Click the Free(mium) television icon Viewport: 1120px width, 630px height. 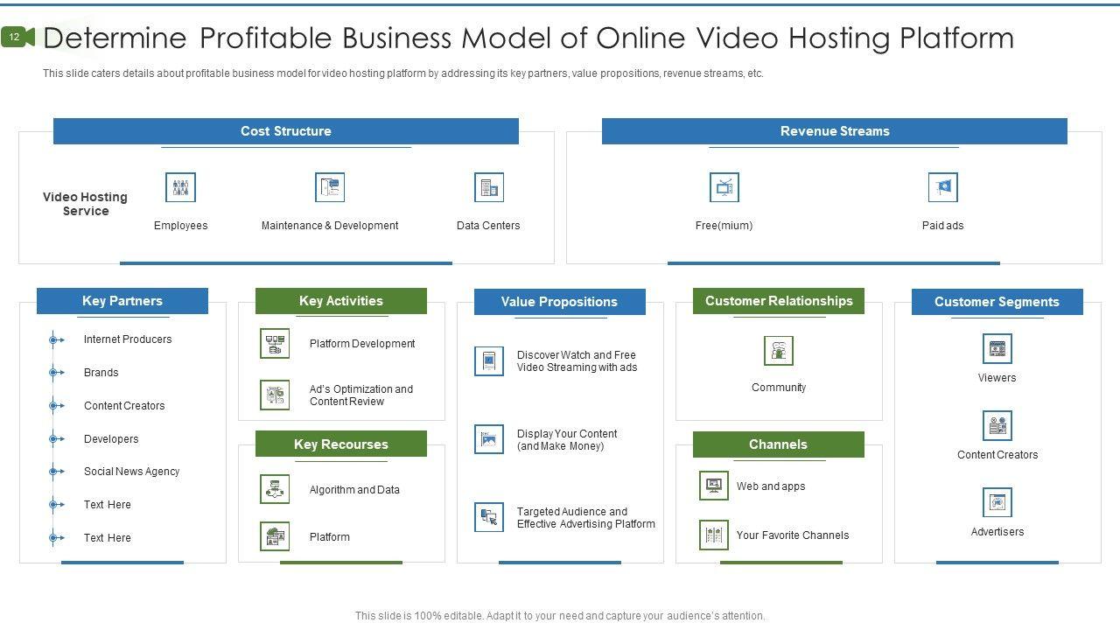724,187
